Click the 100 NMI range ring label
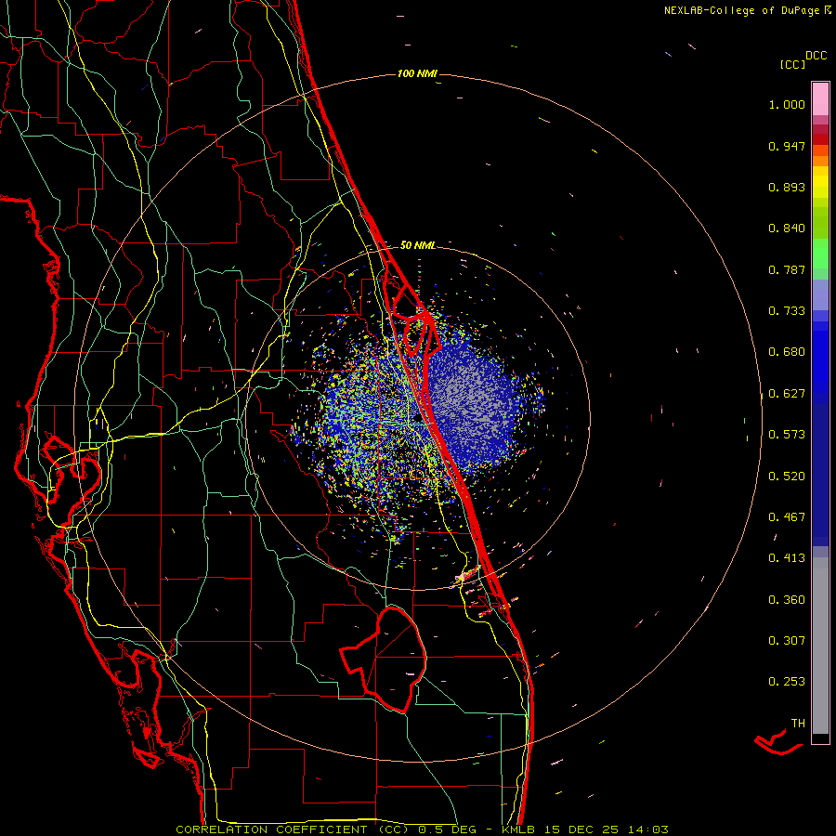836x836 pixels. (x=417, y=73)
